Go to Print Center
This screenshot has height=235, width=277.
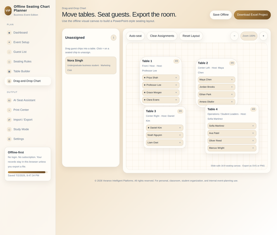(28, 110)
